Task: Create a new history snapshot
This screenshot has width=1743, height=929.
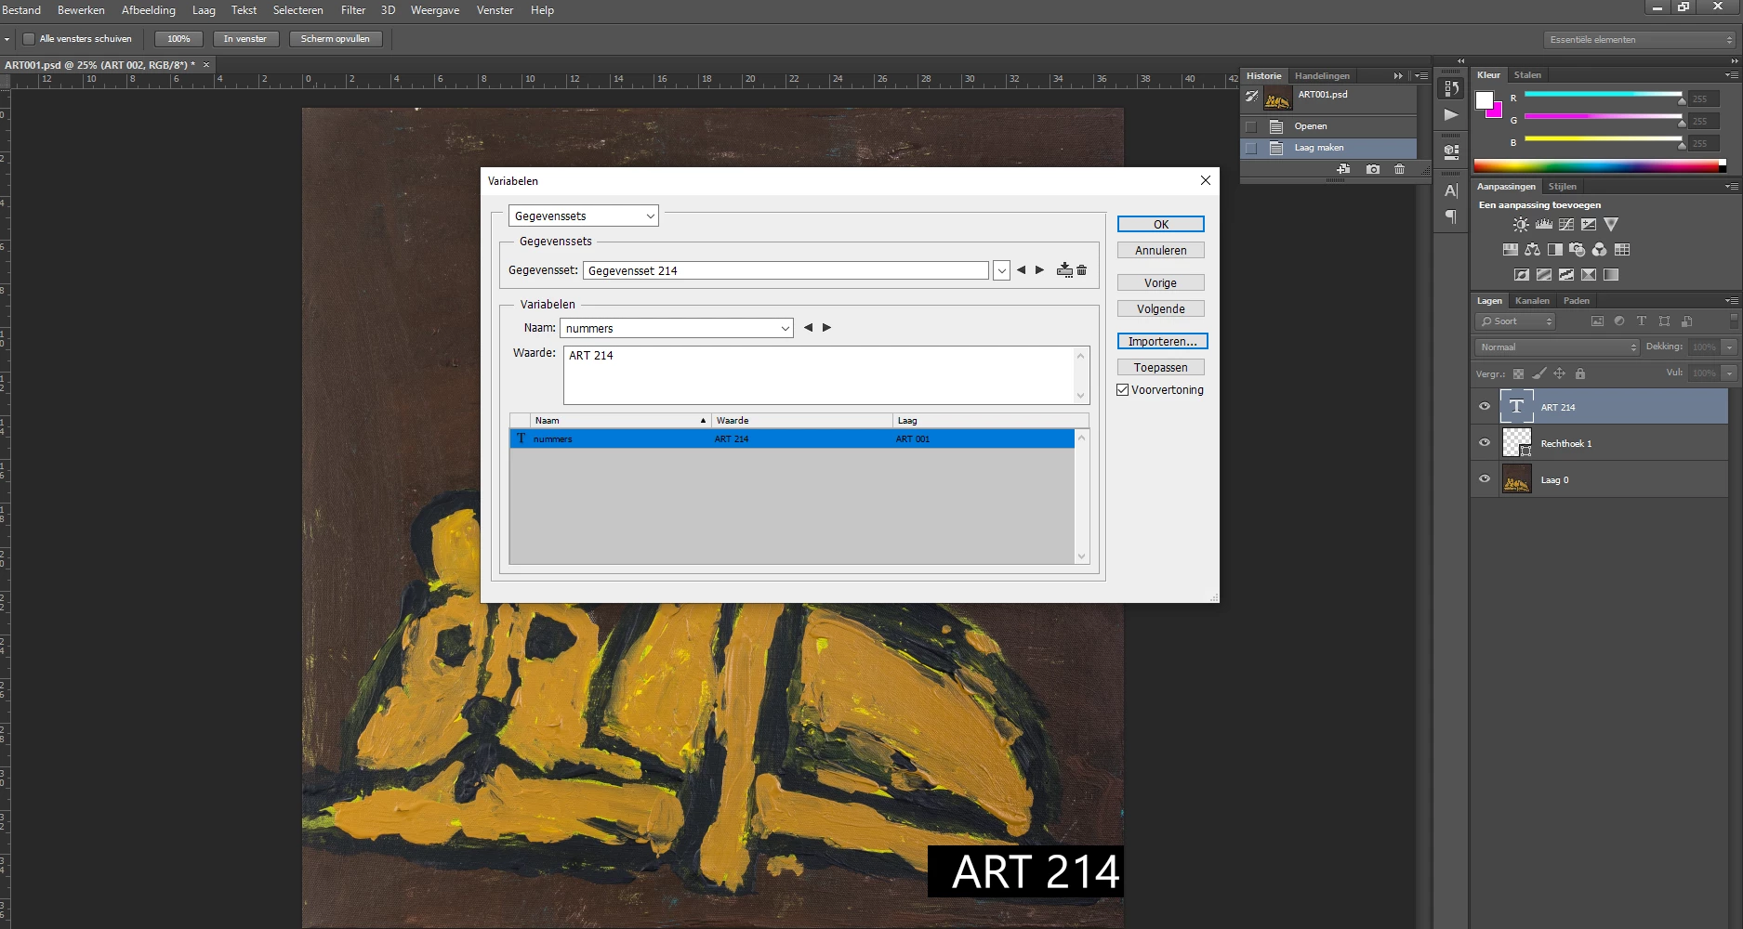Action: click(x=1373, y=169)
